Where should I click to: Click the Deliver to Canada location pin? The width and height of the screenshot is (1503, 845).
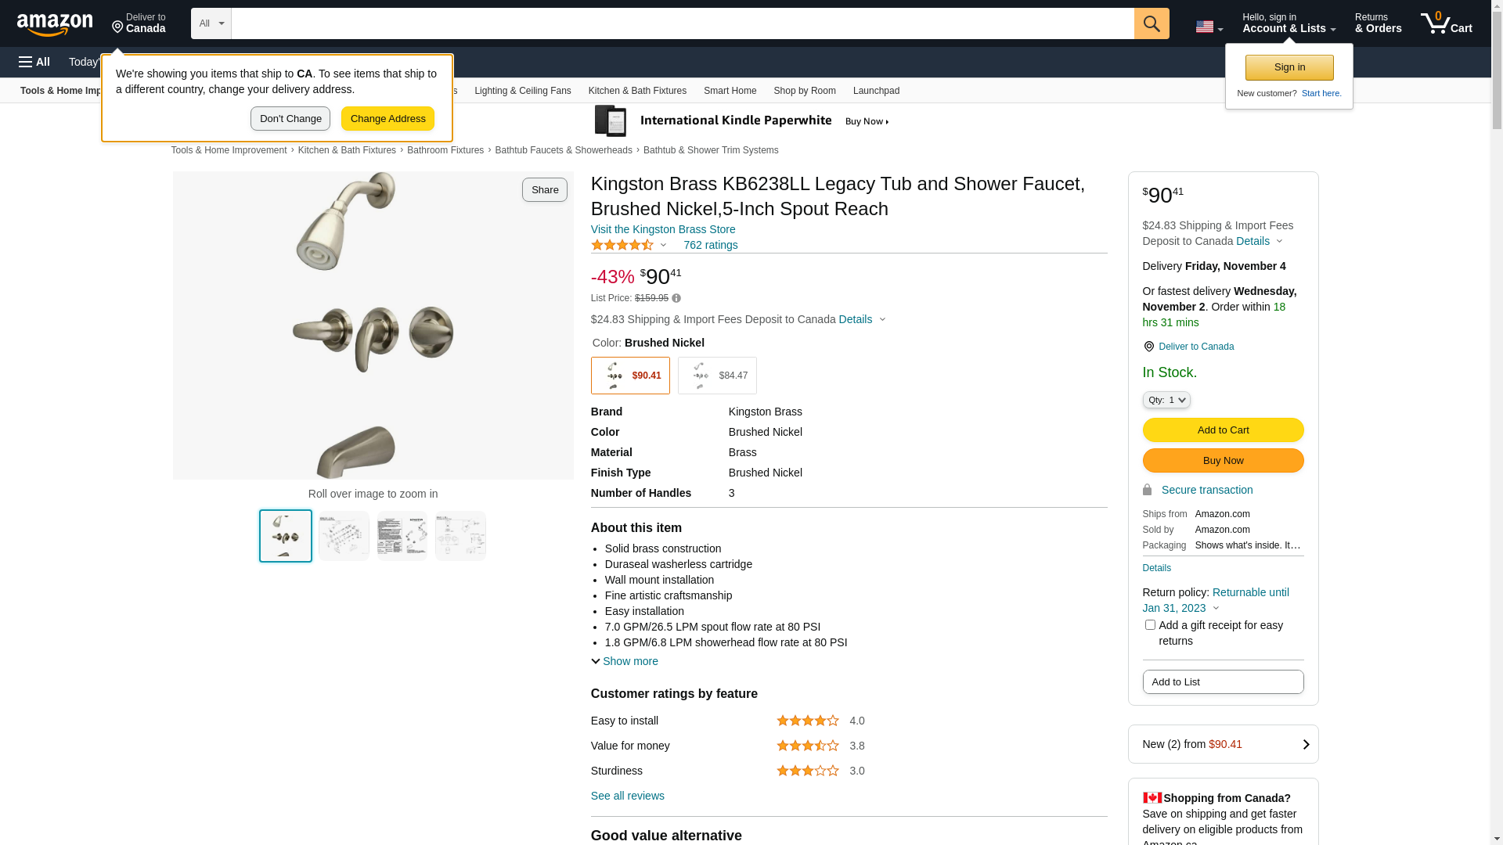1148,347
